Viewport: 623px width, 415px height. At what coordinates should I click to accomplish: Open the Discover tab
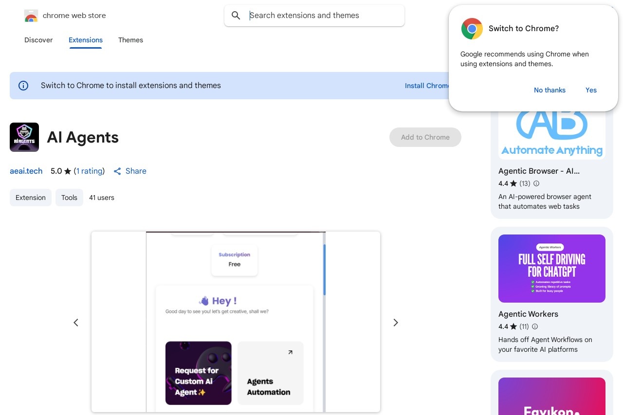tap(38, 40)
